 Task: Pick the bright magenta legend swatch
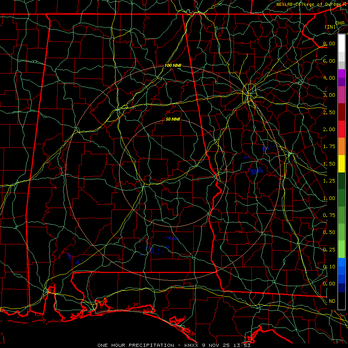(341, 73)
